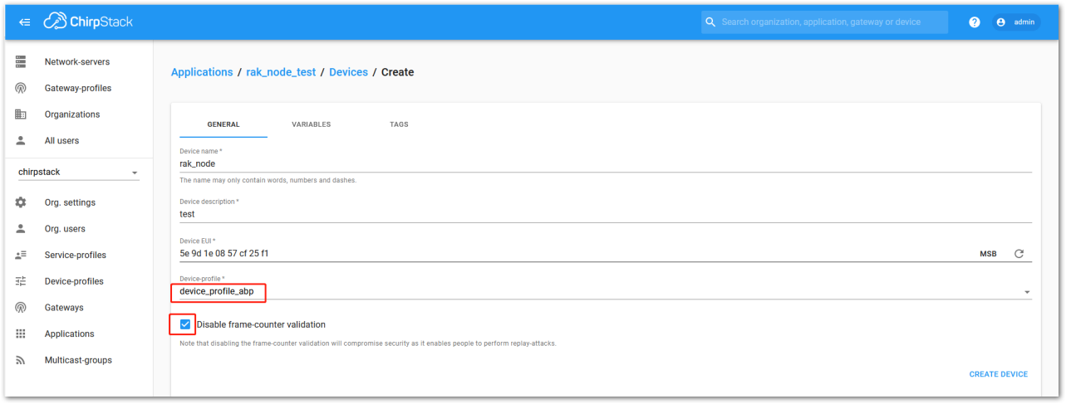
Task: Click the Org. users person icon
Action: click(x=21, y=229)
